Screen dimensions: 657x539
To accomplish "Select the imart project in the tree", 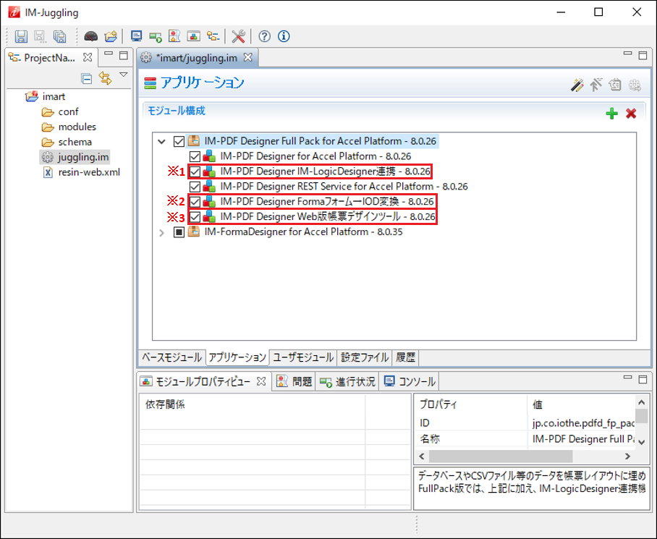I will pyautogui.click(x=54, y=97).
